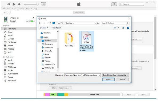Click the iTunes forward navigation arrow
160x101 pixels.
pos(9,13)
